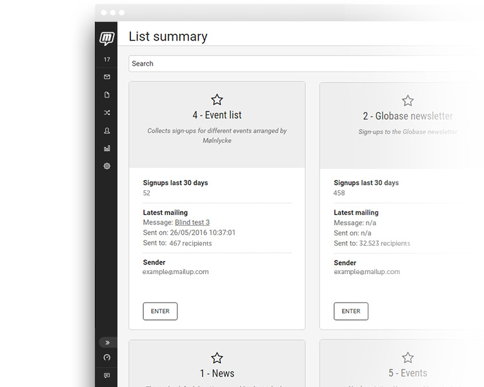Open the recipients user icon in sidebar

pyautogui.click(x=106, y=131)
